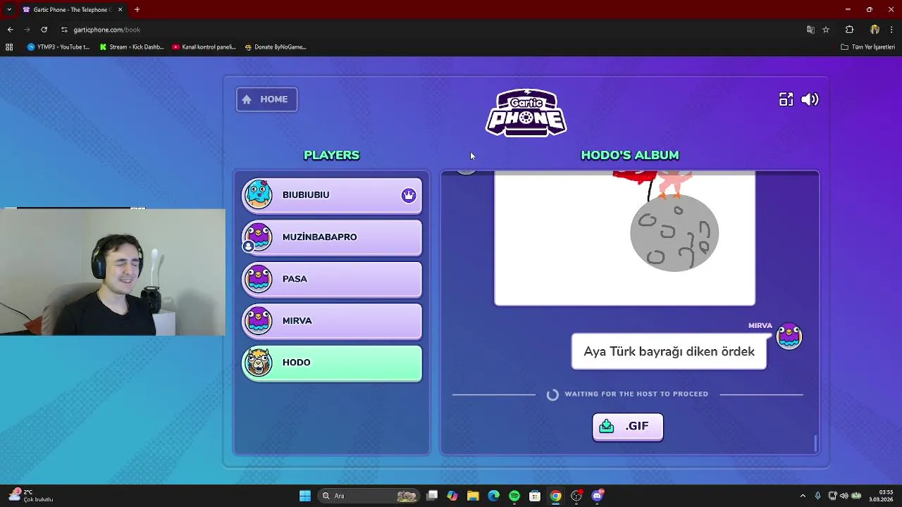
Task: Select player PASA in players list
Action: coord(332,279)
